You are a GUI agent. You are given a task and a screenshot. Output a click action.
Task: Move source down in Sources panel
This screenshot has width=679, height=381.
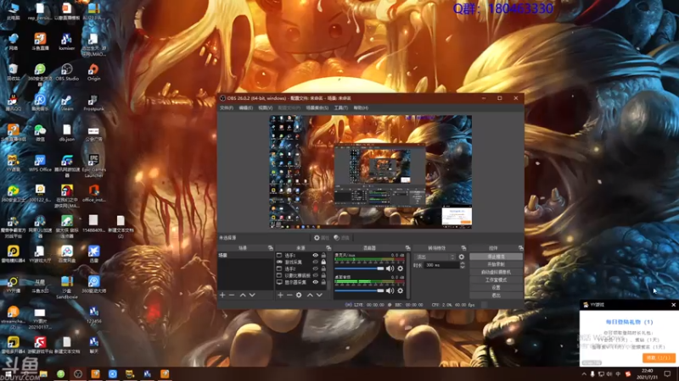(x=320, y=295)
